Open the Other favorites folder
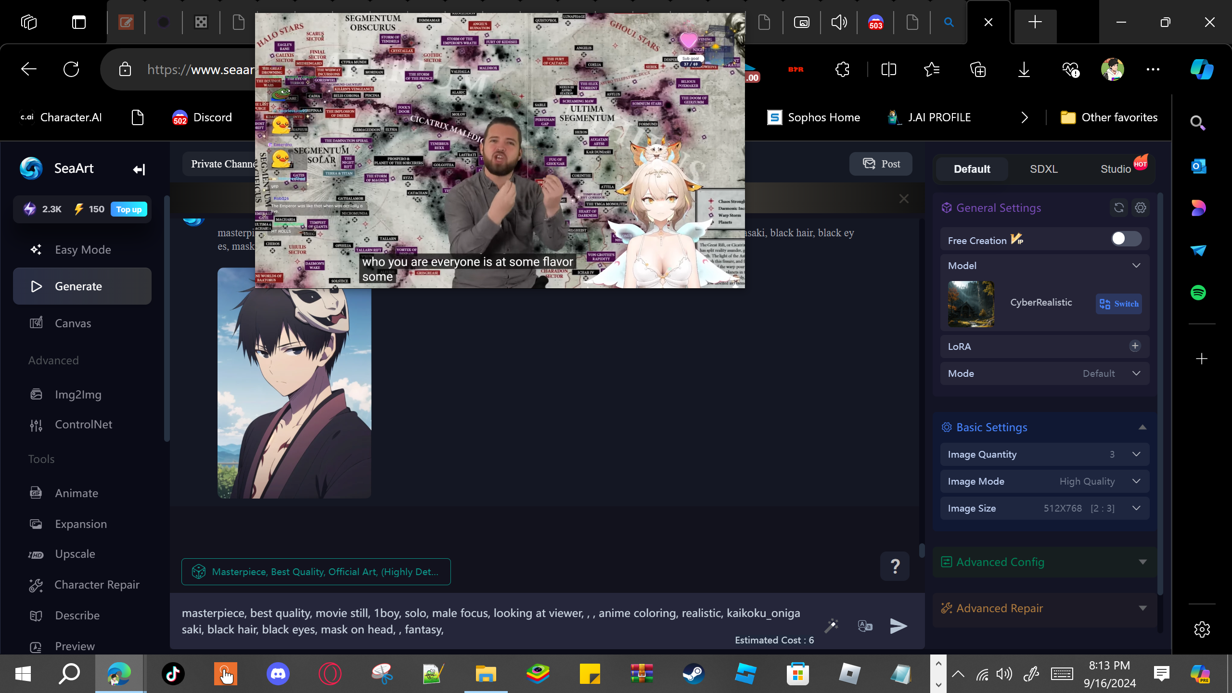The width and height of the screenshot is (1232, 693). tap(1109, 117)
